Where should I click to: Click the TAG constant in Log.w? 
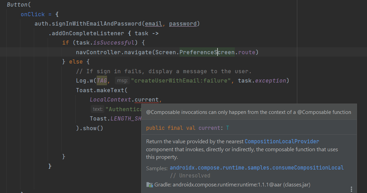(x=102, y=81)
